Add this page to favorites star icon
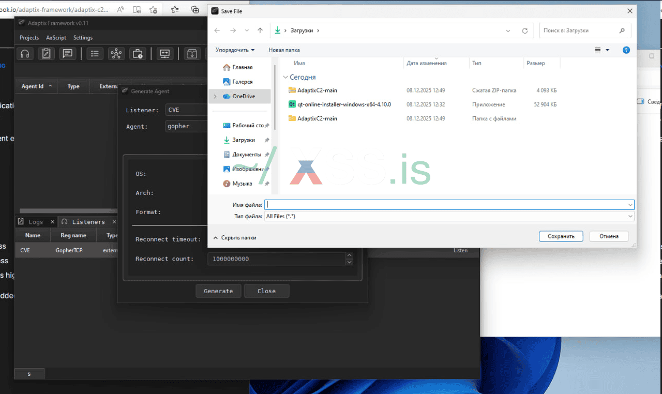Screen dimensions: 662x394 (x=153, y=9)
